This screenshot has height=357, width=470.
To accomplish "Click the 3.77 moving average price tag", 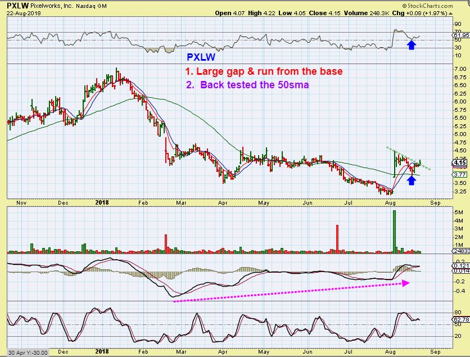I will coord(460,174).
